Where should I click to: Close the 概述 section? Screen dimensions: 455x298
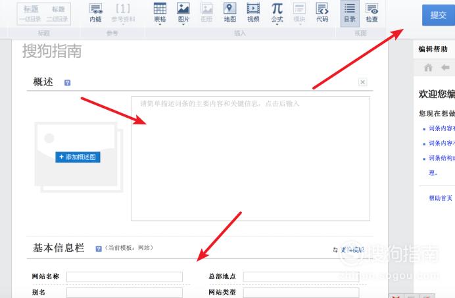(x=362, y=82)
